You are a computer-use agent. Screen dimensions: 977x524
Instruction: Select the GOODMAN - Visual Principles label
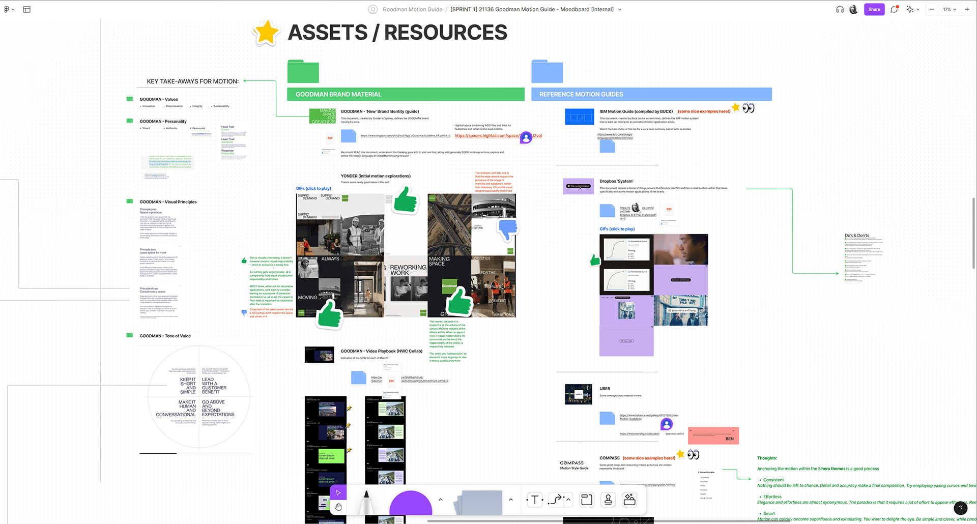pyautogui.click(x=168, y=202)
